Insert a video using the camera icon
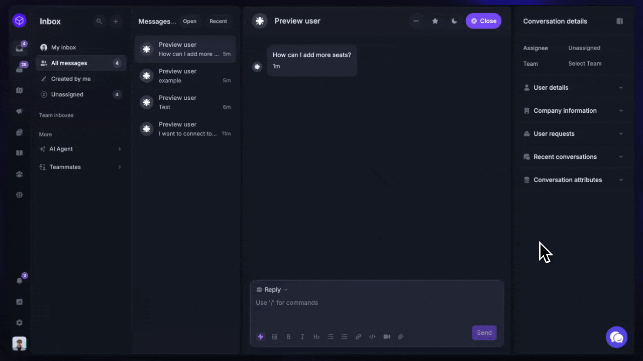The image size is (643, 361). [x=386, y=337]
